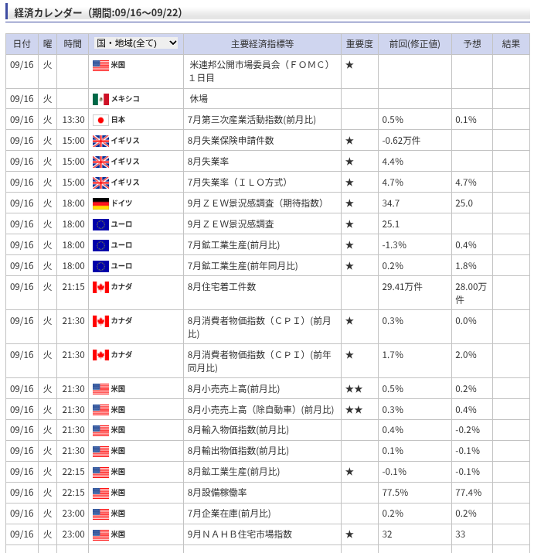
Task: Click 8月失業保険申請件数 indicator text
Action: pyautogui.click(x=230, y=141)
